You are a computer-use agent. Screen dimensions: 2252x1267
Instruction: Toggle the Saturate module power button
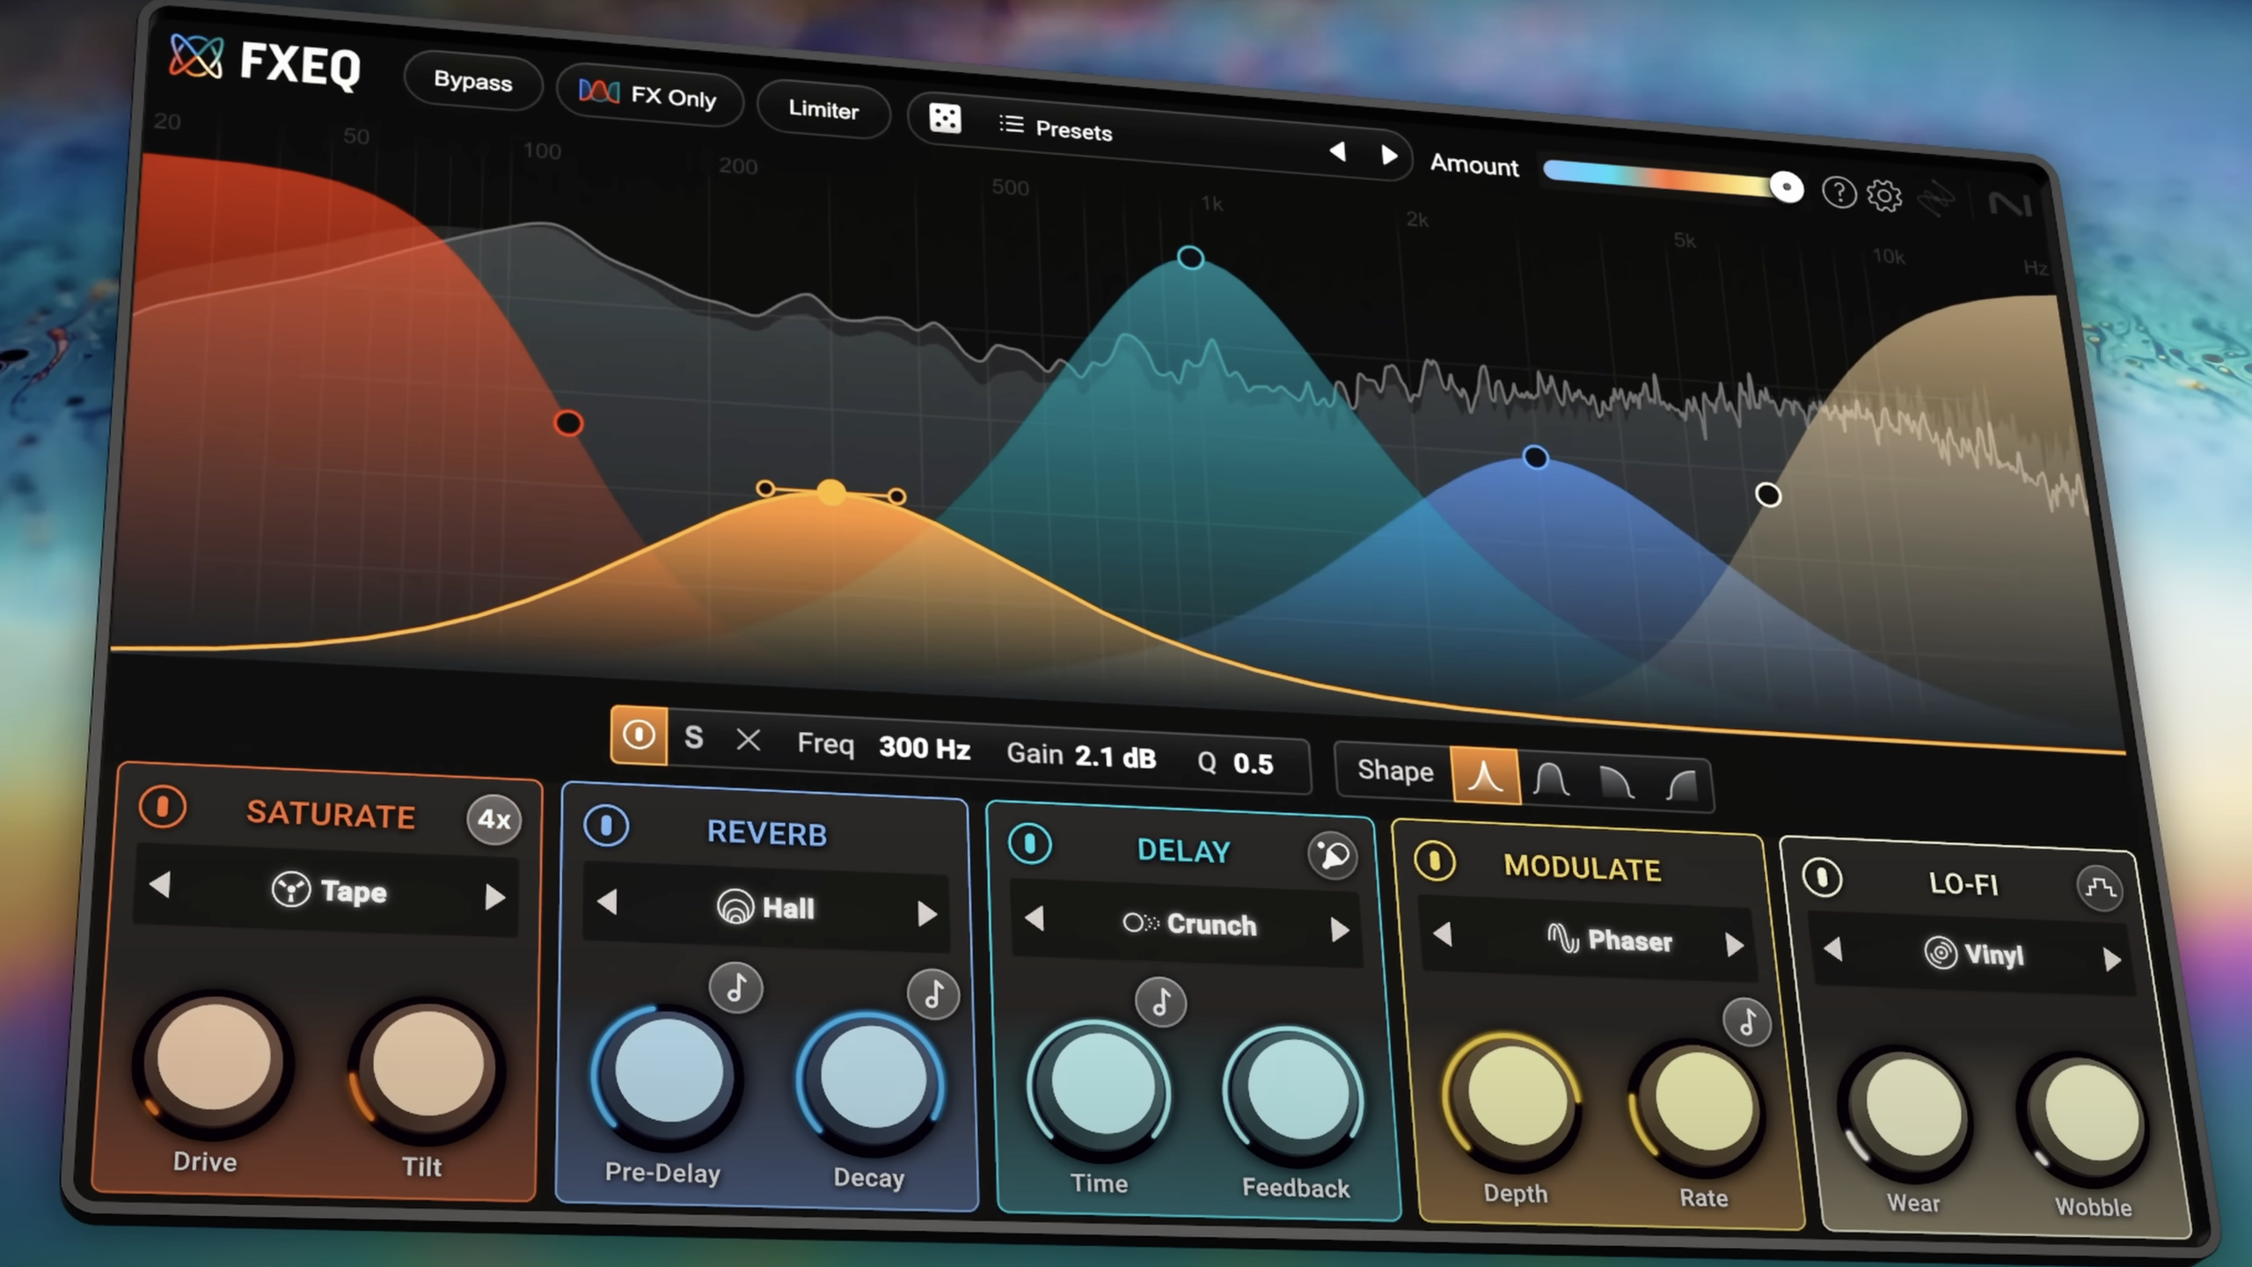pyautogui.click(x=162, y=806)
